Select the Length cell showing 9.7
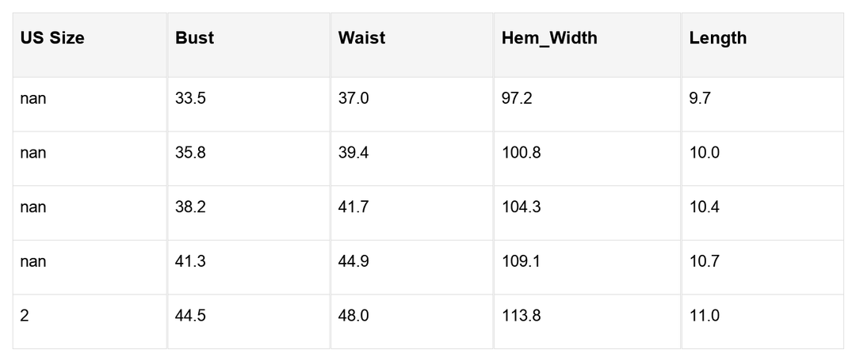Viewport: 856px width, 361px height. pyautogui.click(x=700, y=99)
